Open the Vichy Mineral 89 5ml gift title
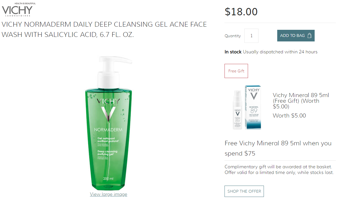 301,101
